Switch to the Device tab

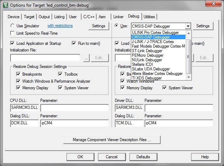pyautogui.click(x=14, y=17)
